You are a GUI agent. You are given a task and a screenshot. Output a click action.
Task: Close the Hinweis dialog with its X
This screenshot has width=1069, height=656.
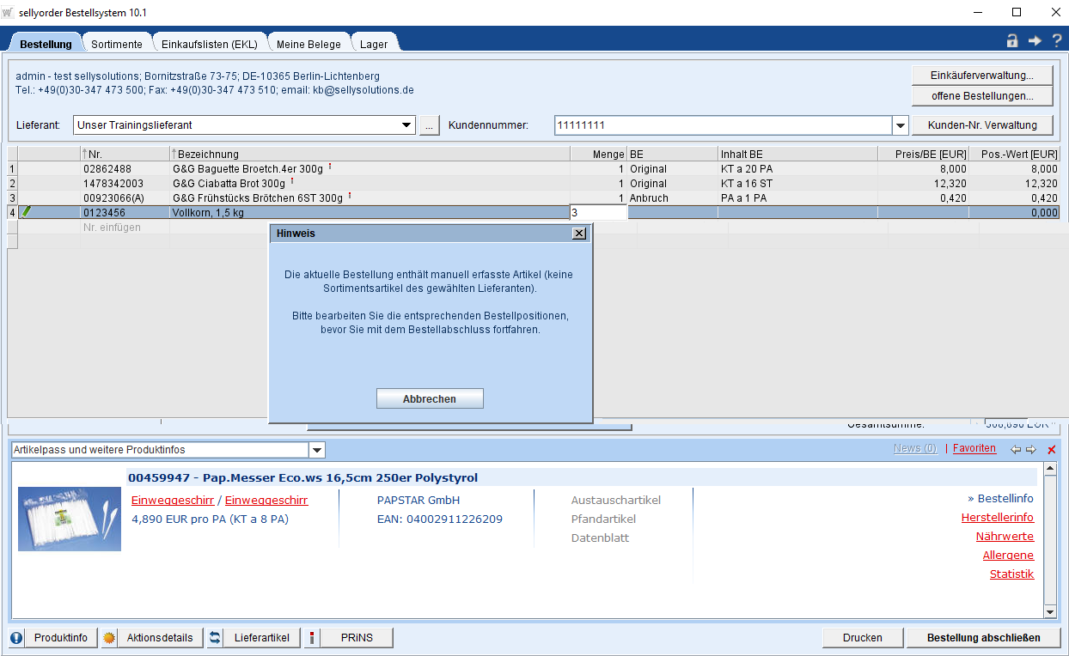[579, 233]
